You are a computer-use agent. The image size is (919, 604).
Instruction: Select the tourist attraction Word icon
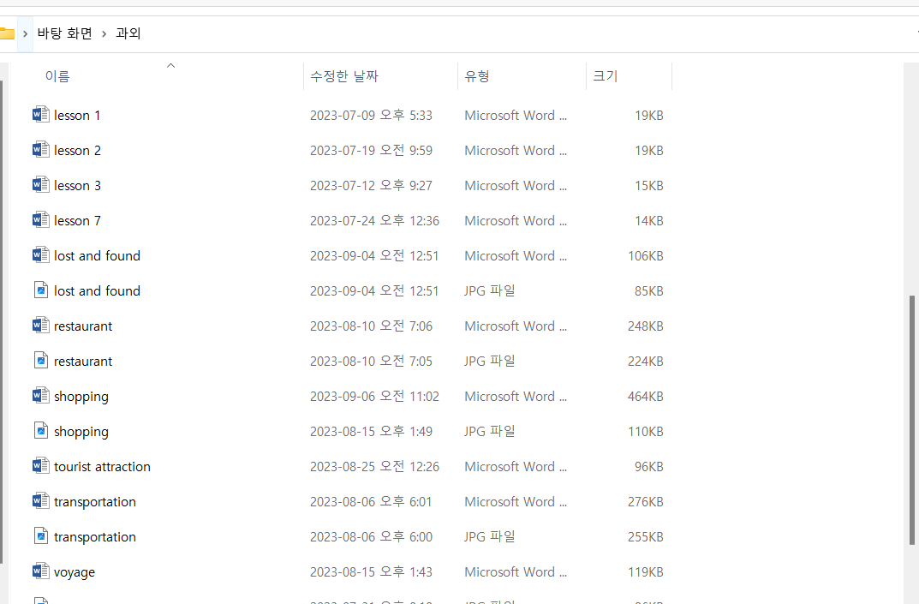[40, 466]
